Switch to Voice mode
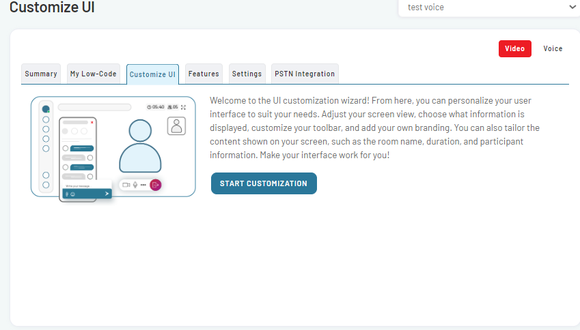 tap(553, 48)
